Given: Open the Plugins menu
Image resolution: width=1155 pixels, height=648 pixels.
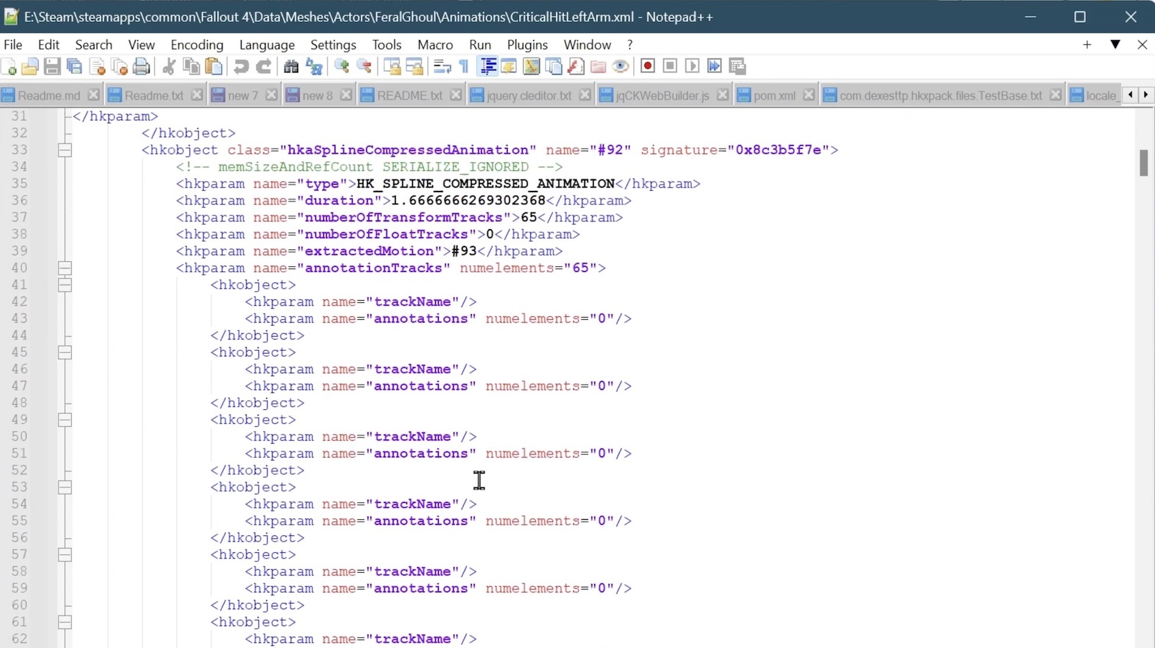Looking at the screenshot, I should 527,44.
